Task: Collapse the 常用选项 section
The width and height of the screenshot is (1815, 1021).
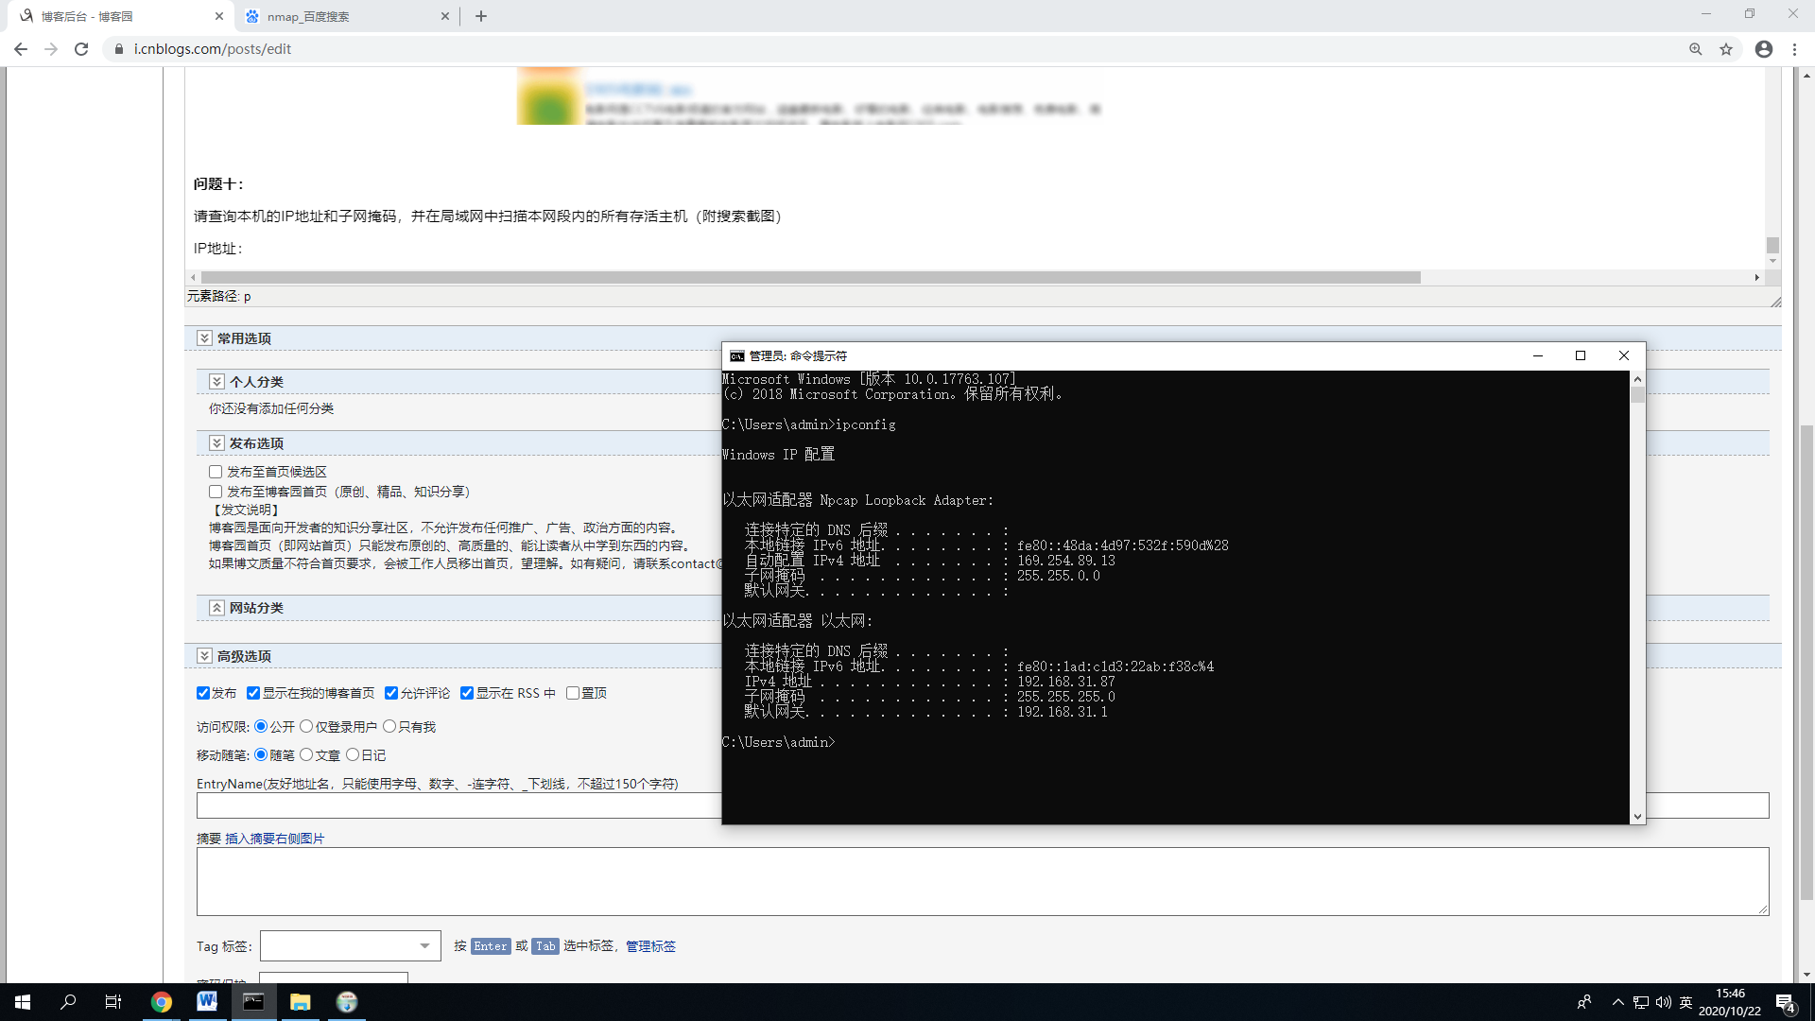Action: 204,338
